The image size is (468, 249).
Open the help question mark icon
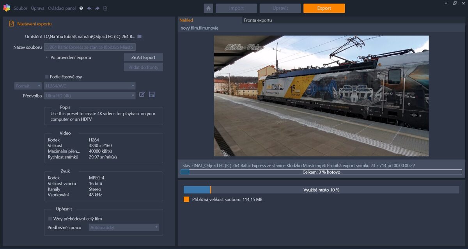click(x=81, y=8)
